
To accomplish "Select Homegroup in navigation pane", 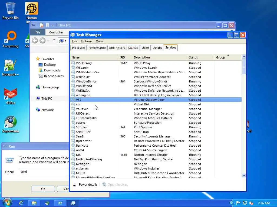I will coord(47,87).
